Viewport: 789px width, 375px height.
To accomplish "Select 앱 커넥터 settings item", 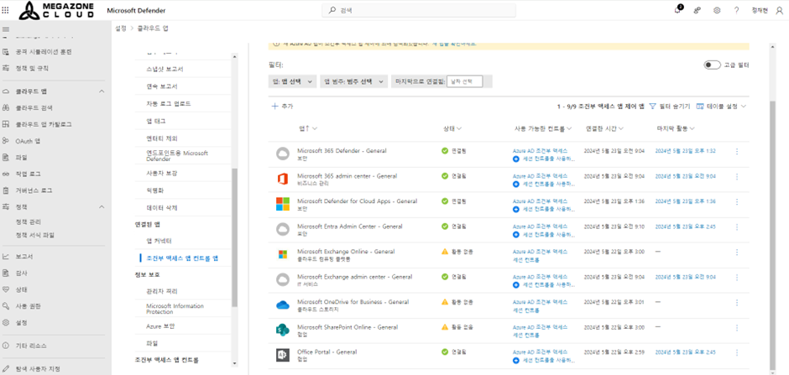I will click(x=159, y=242).
